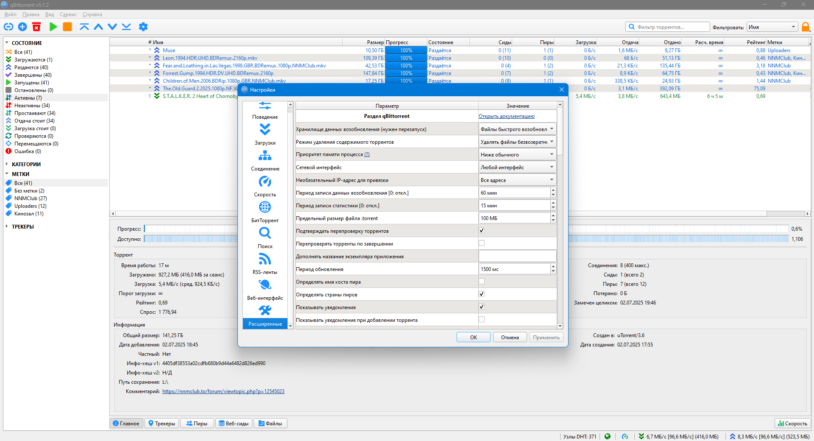The image size is (814, 441).
Task: Open the Вид menu
Action: (x=50, y=14)
